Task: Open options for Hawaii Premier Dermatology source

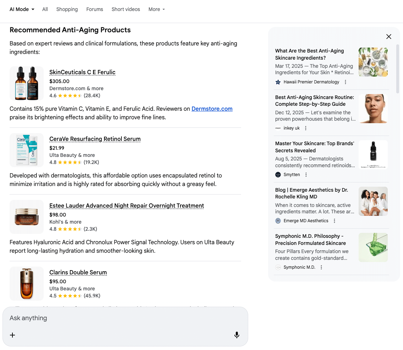Action: tap(345, 82)
